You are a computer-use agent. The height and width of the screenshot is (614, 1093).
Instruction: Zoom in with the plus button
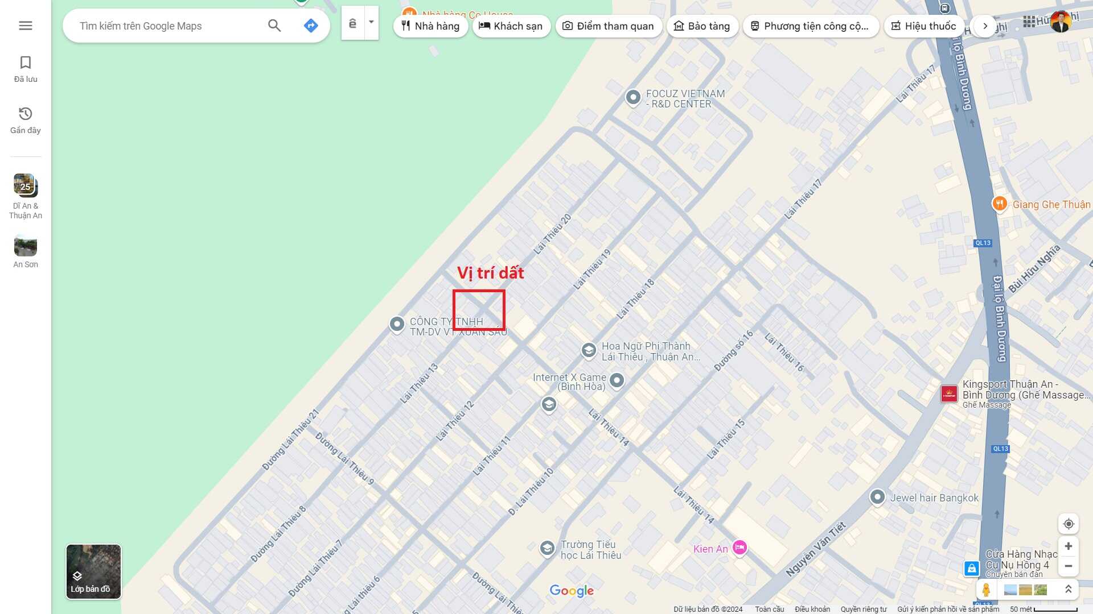pyautogui.click(x=1069, y=546)
